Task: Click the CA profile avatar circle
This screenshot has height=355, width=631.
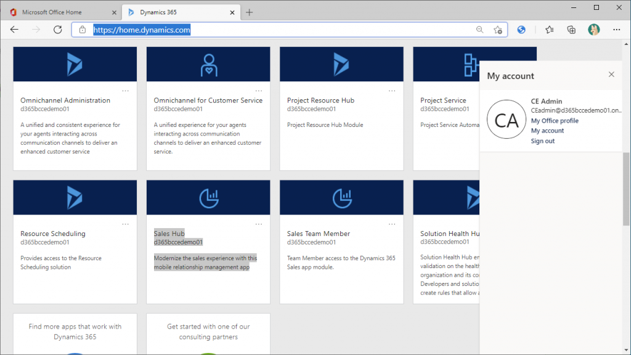Action: click(x=507, y=120)
